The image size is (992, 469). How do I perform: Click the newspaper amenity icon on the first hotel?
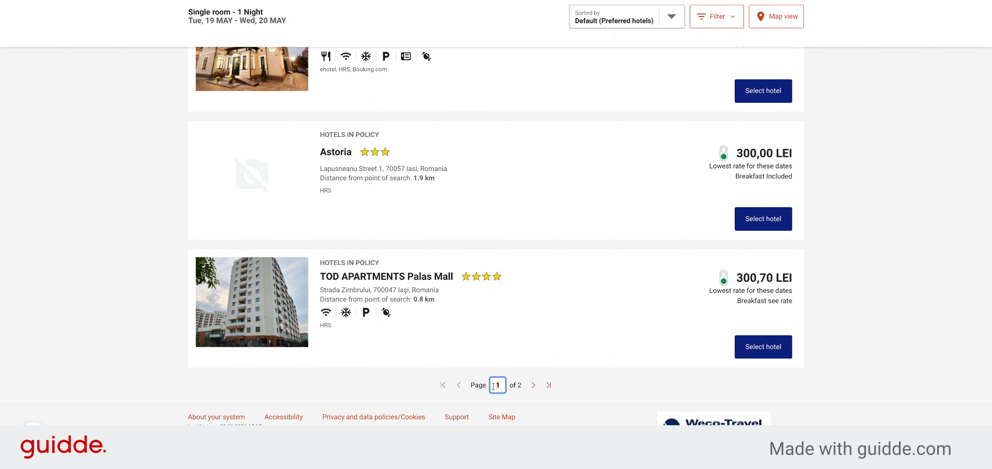[406, 56]
